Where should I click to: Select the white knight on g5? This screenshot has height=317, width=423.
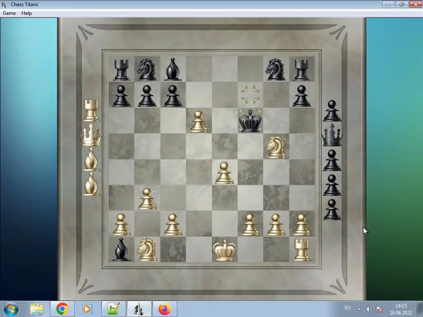(276, 147)
